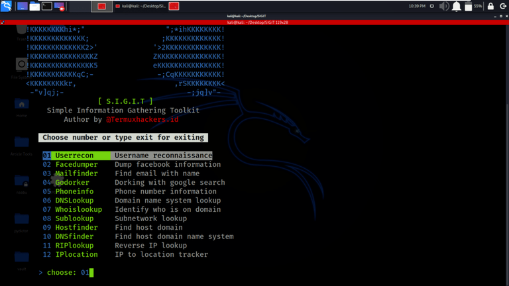The width and height of the screenshot is (509, 286).
Task: Click the terminal window title bar icon
Action: (3, 23)
